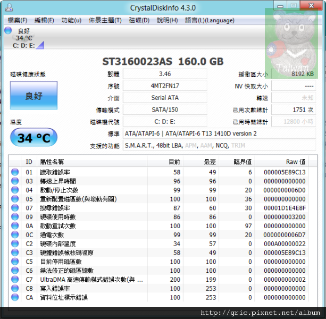This screenshot has height=319, width=326.
Task: Open the 檔案(F) menu
Action: click(x=18, y=20)
